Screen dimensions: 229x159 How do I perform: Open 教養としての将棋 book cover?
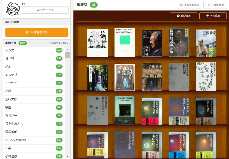[125, 43]
